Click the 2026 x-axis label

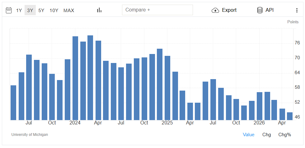coord(259,123)
